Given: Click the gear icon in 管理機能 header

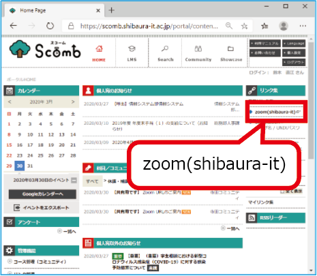Looking at the screenshot, I should [10, 251].
